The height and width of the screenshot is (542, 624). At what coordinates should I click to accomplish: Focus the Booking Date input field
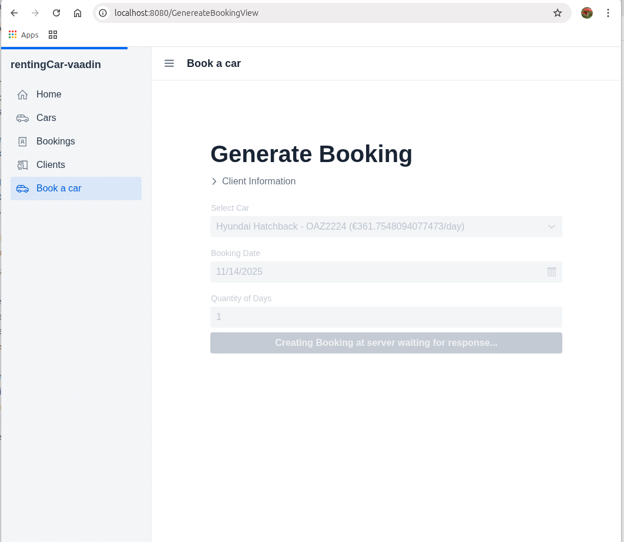point(376,272)
